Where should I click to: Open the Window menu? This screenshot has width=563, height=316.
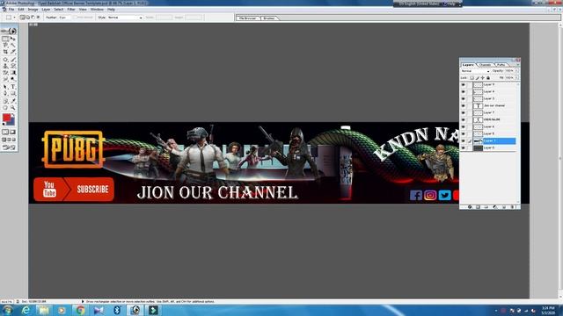pos(97,10)
